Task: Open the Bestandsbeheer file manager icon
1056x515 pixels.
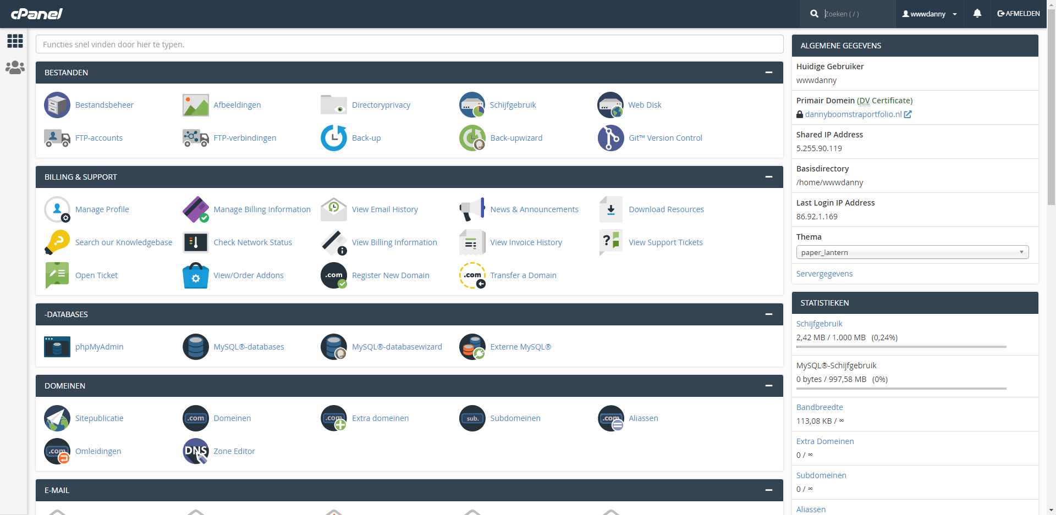Action: [57, 105]
